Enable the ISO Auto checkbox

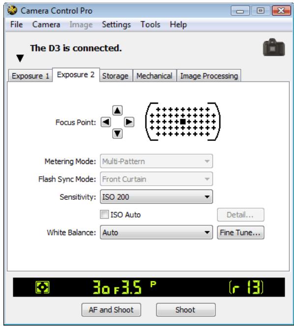(x=104, y=215)
